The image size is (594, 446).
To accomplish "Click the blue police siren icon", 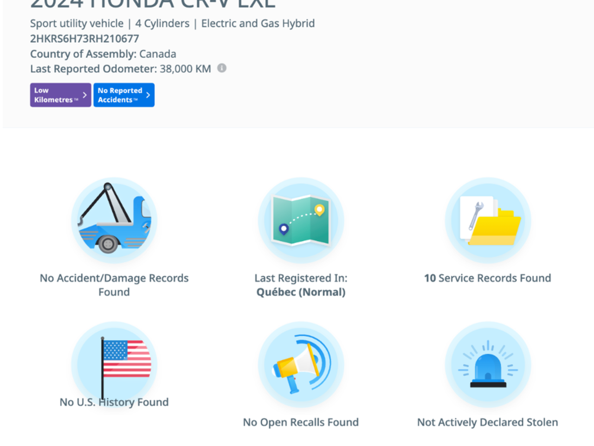I will [x=488, y=365].
